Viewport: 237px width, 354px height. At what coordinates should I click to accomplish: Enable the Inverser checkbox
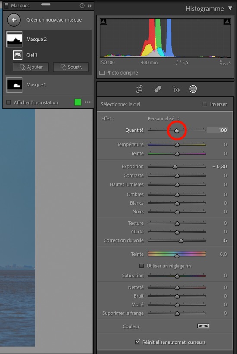(x=205, y=104)
